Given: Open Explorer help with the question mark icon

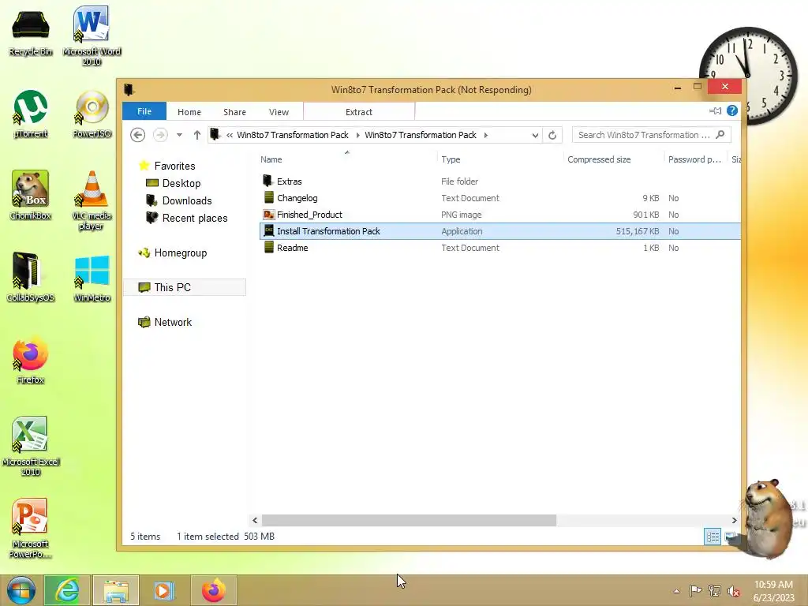Looking at the screenshot, I should (731, 110).
